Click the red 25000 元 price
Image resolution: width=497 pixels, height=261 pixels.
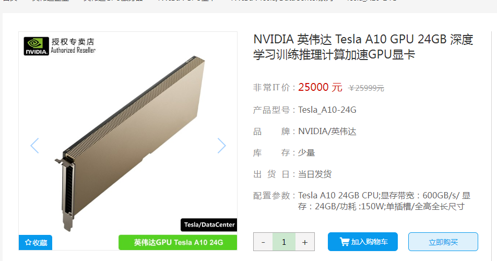(x=320, y=87)
